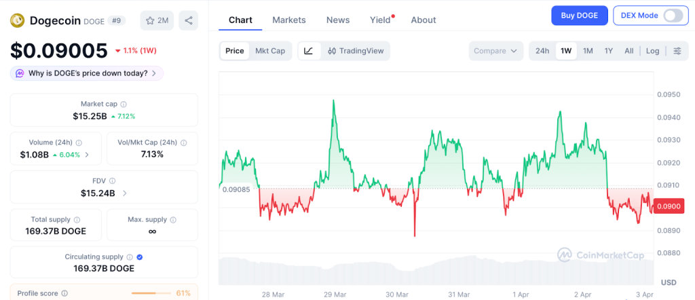695x300 pixels.
Task: Select the Mkt Cap chart toggle
Action: click(270, 51)
